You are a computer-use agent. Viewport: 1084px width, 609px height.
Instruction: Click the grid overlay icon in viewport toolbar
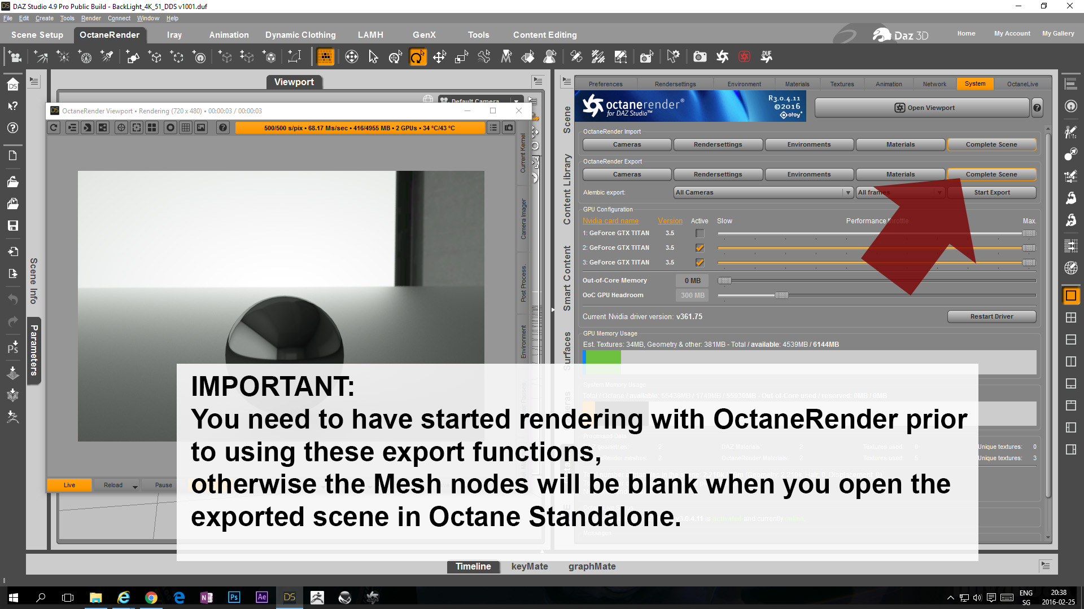pos(186,128)
